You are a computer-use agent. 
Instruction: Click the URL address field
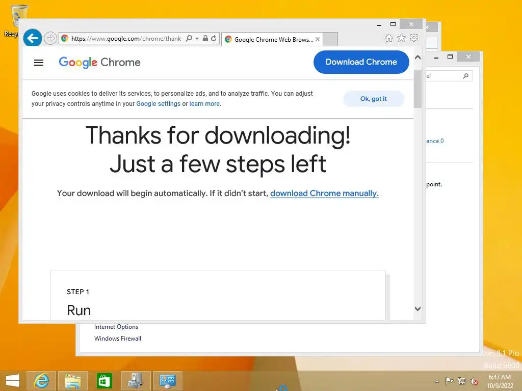pyautogui.click(x=127, y=39)
